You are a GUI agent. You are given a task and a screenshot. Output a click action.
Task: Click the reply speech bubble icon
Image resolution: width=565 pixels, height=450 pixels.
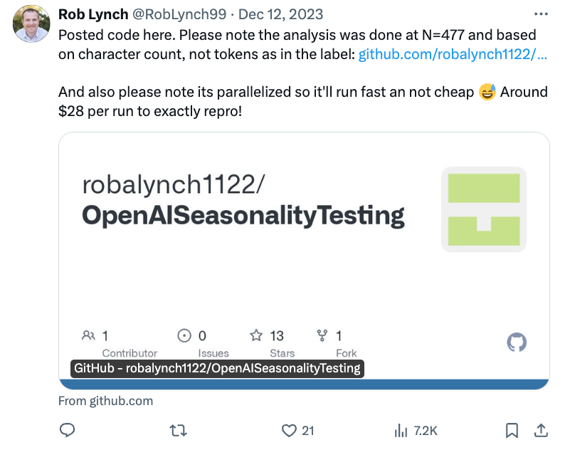coord(68,430)
